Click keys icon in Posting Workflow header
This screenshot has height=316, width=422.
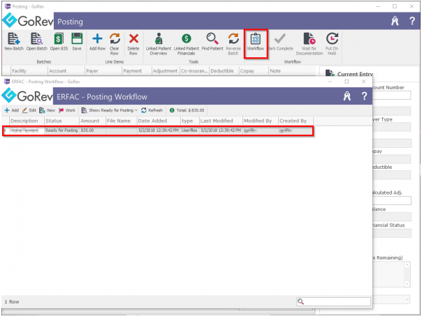347,96
